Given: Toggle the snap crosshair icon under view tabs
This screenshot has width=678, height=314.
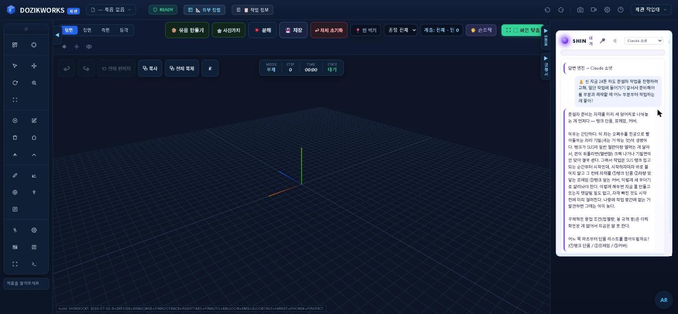Looking at the screenshot, I should click(x=64, y=46).
